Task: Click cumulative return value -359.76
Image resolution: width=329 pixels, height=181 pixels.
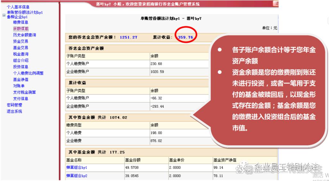Action: click(185, 37)
